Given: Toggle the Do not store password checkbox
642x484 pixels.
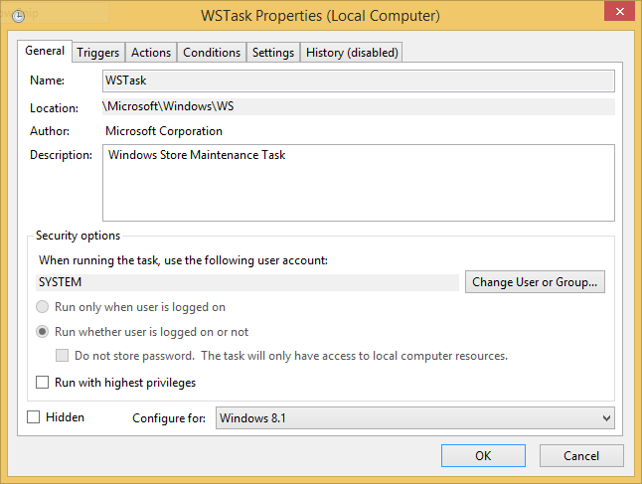Looking at the screenshot, I should pos(63,356).
